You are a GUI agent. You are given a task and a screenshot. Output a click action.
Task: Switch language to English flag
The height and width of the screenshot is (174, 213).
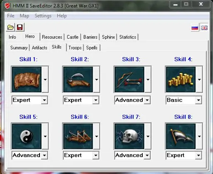pos(204,27)
